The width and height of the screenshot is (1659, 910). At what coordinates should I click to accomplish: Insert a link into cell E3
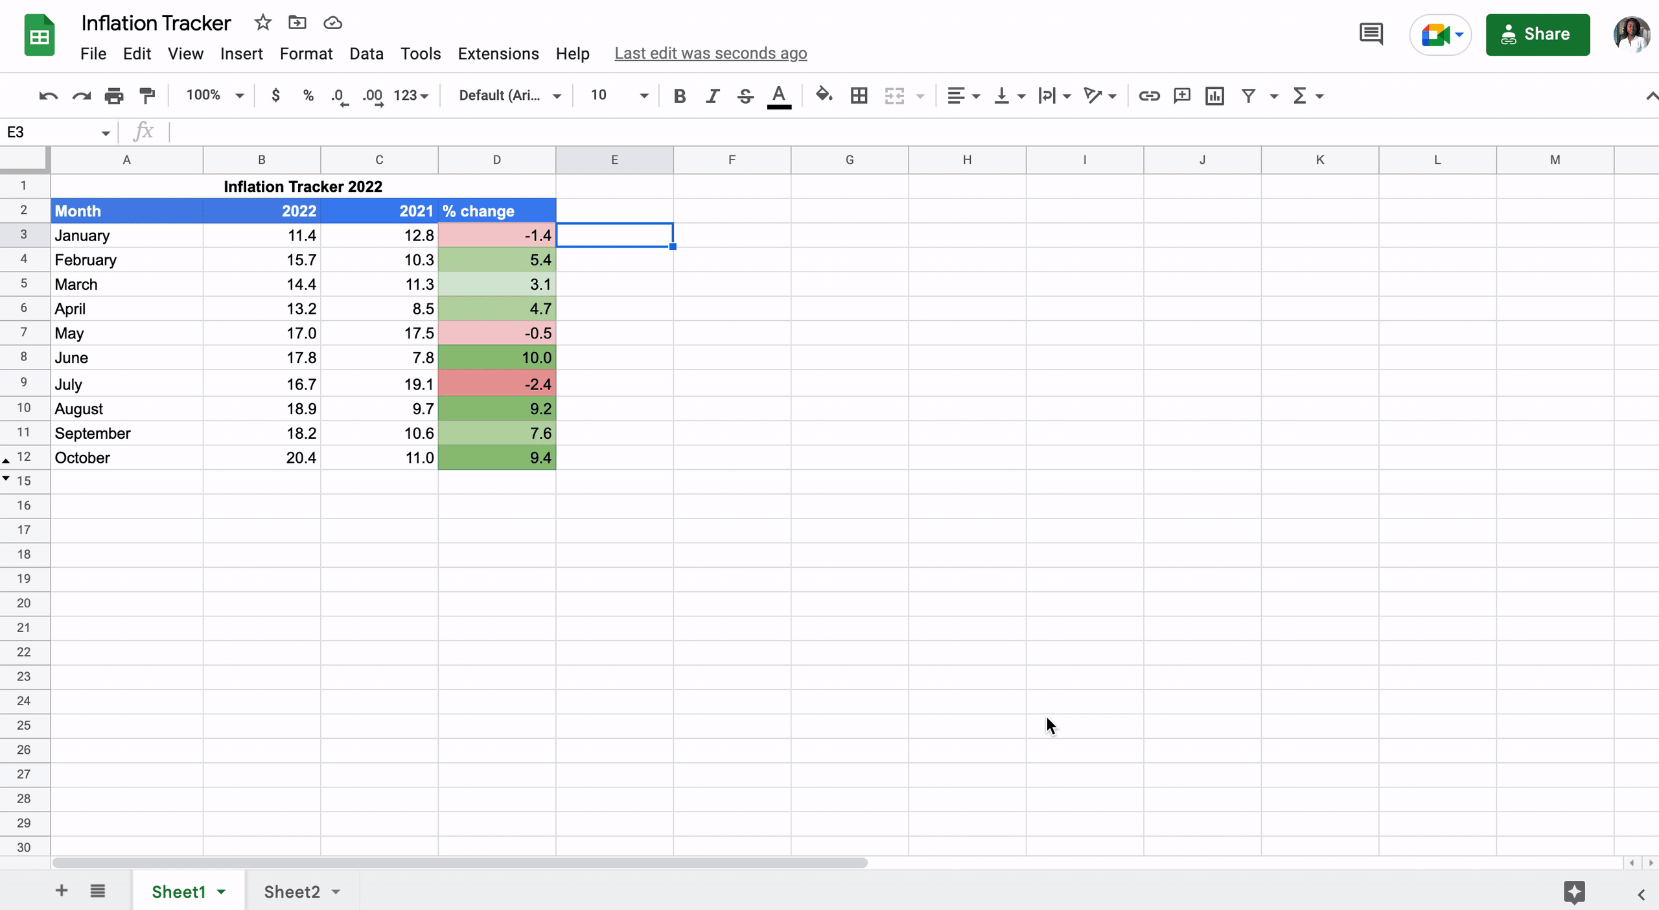click(1148, 95)
